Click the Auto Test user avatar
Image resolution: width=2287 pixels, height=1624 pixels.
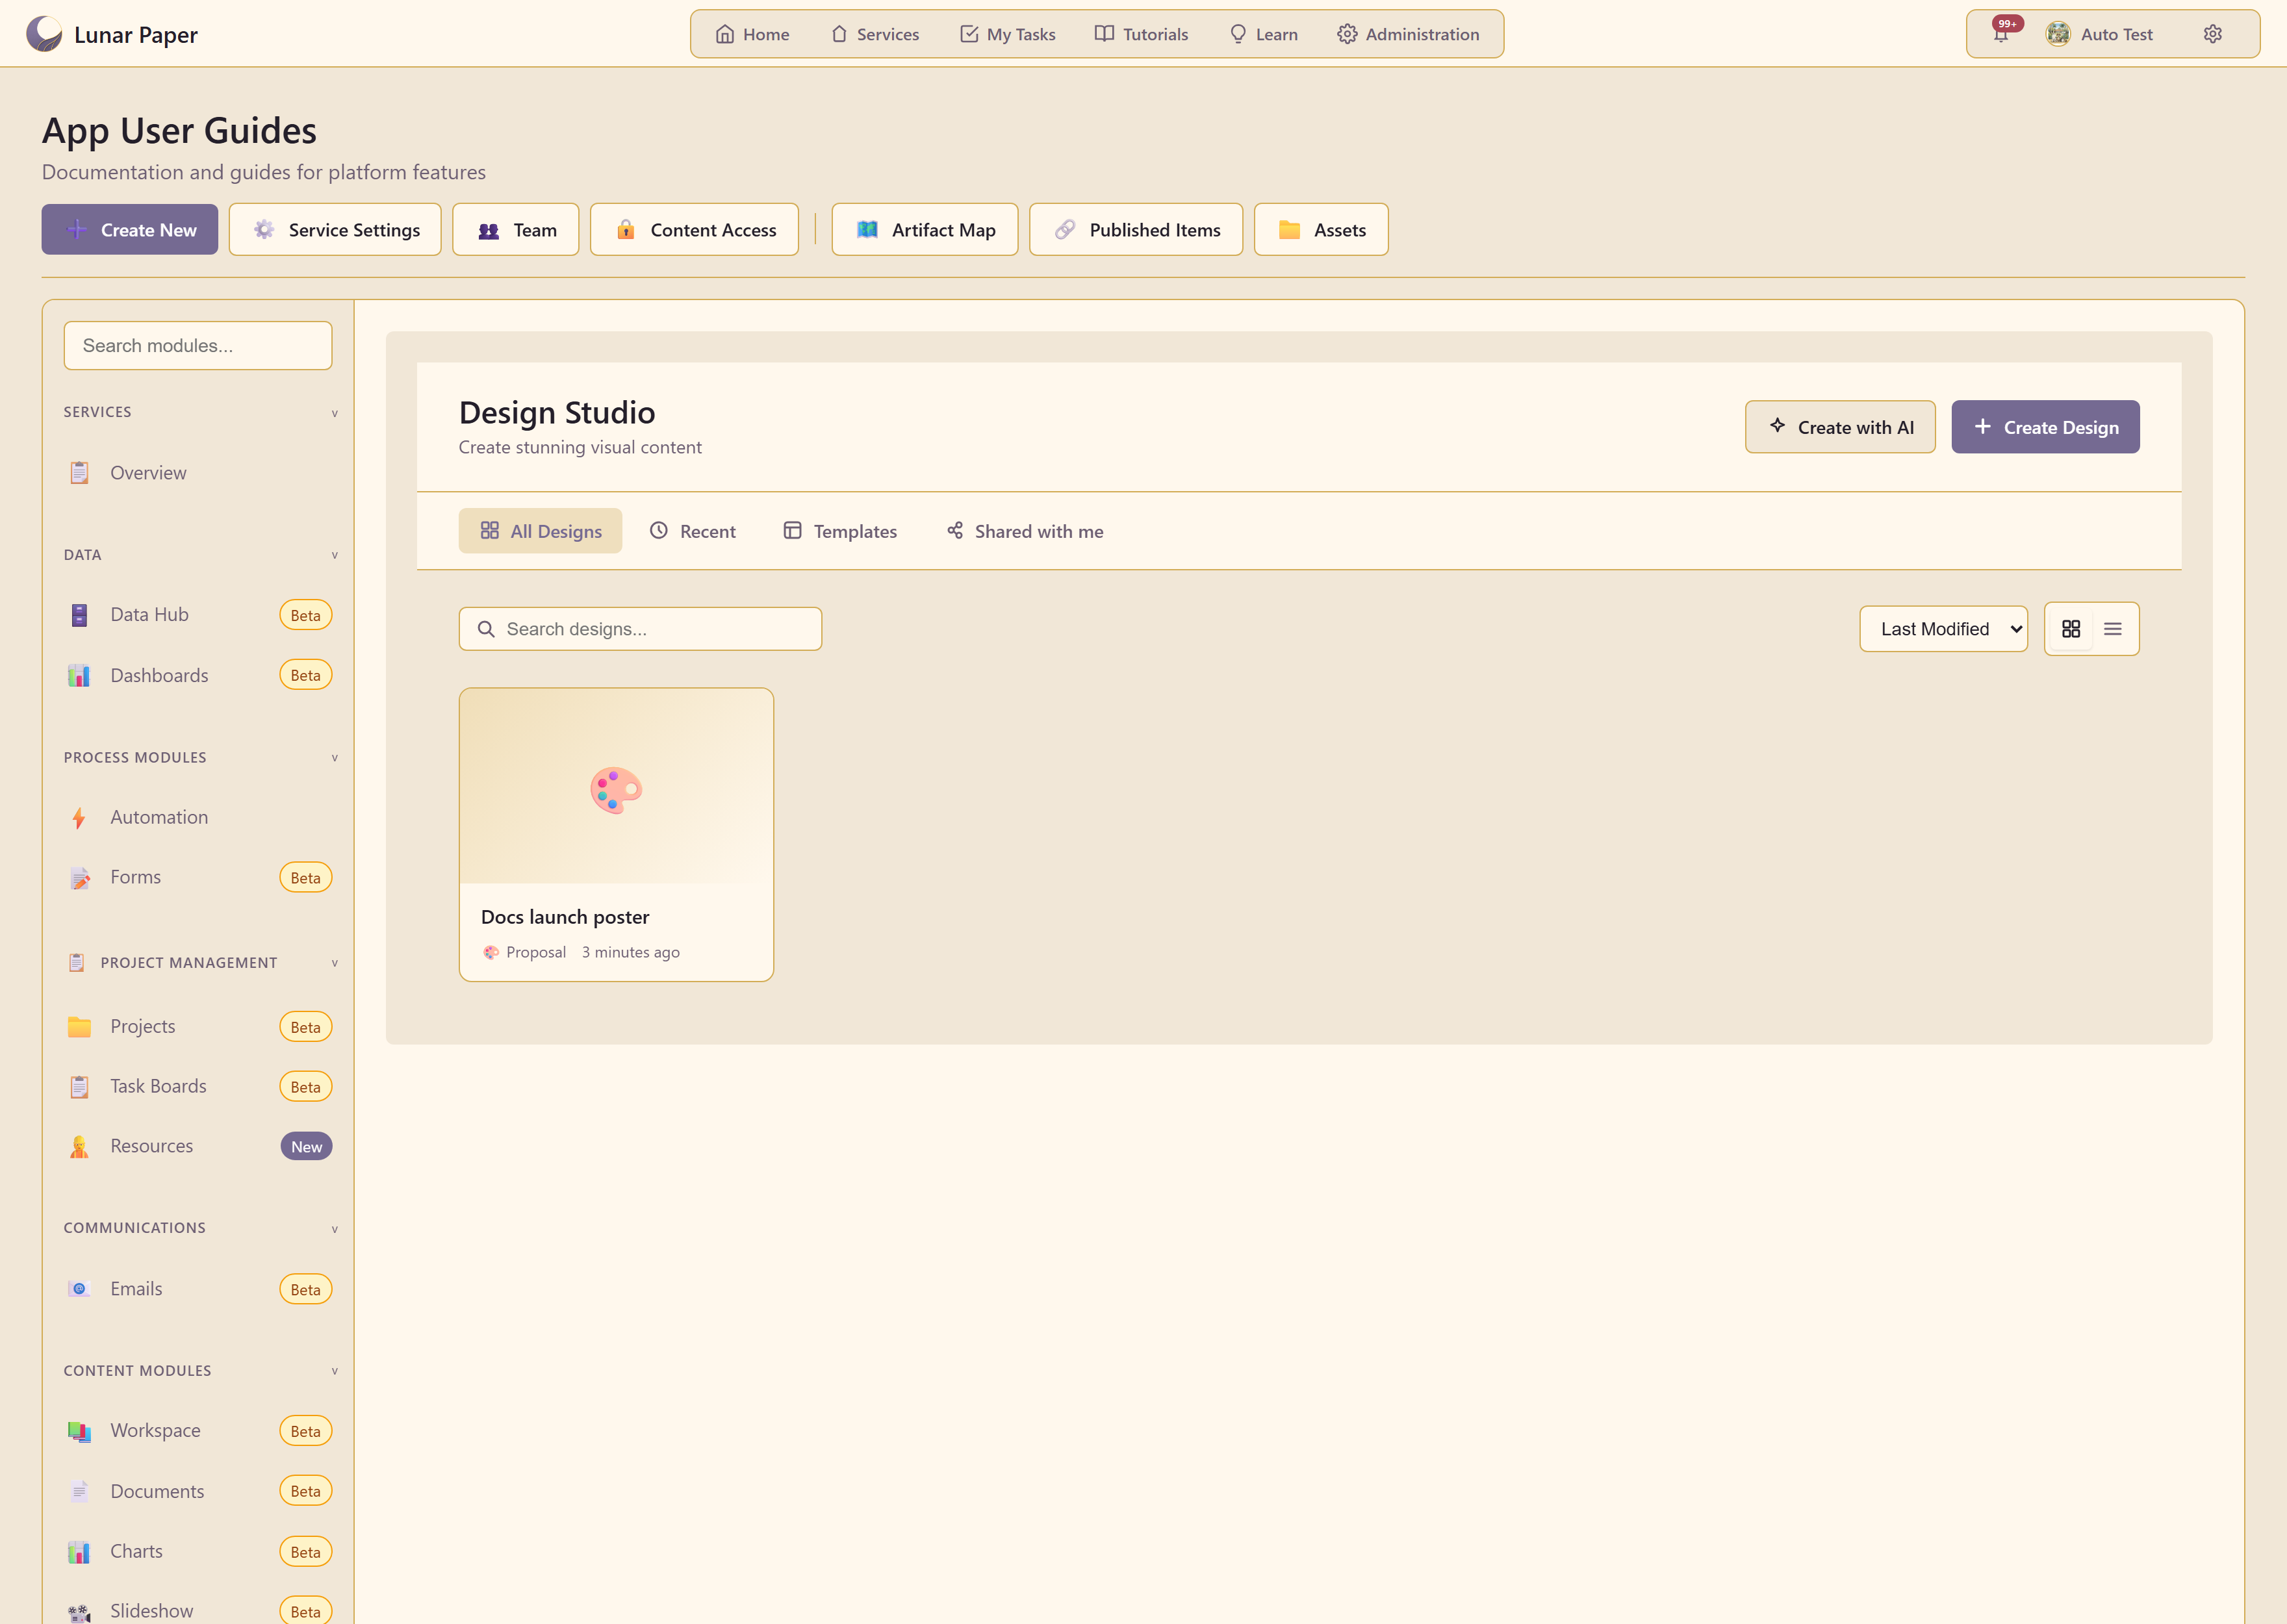[2057, 34]
